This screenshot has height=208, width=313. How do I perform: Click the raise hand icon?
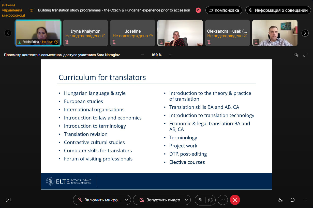click(x=200, y=200)
